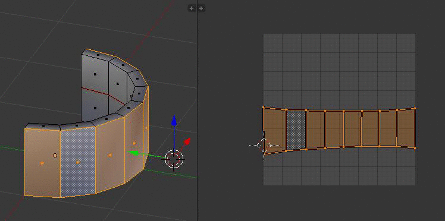The height and width of the screenshot is (221, 445).
Task: Open the UV editor toolshelf plus icon
Action: pos(201,8)
